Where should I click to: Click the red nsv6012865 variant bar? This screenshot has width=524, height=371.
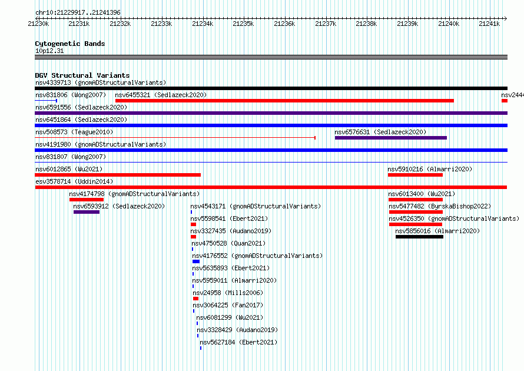pyautogui.click(x=118, y=175)
